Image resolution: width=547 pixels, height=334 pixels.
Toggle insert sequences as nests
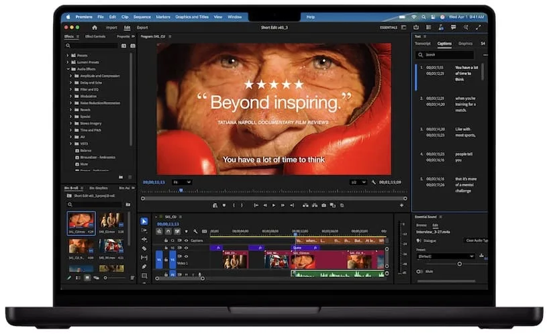[160, 231]
